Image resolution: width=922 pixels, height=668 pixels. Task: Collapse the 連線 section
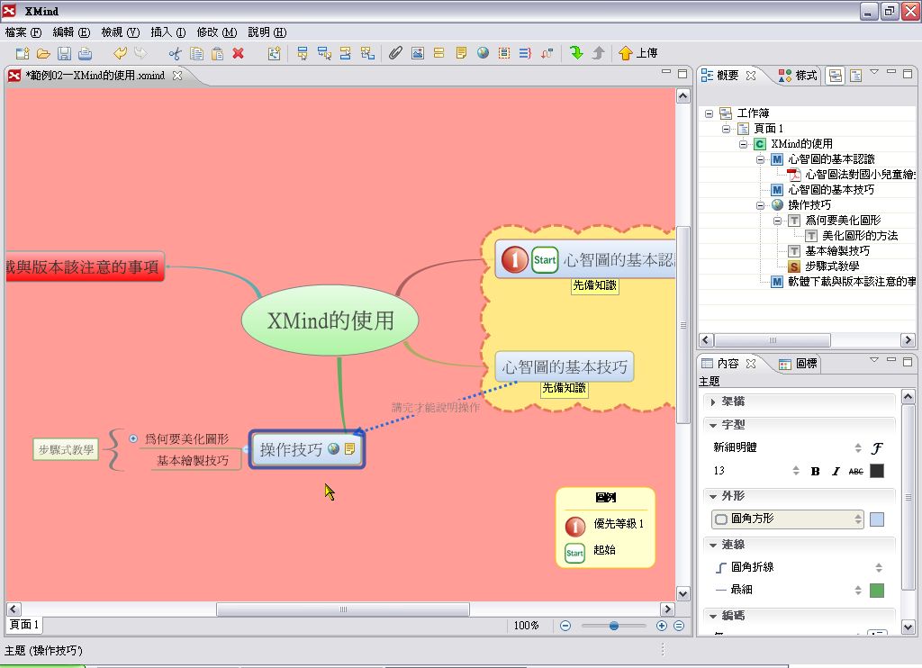tap(713, 545)
